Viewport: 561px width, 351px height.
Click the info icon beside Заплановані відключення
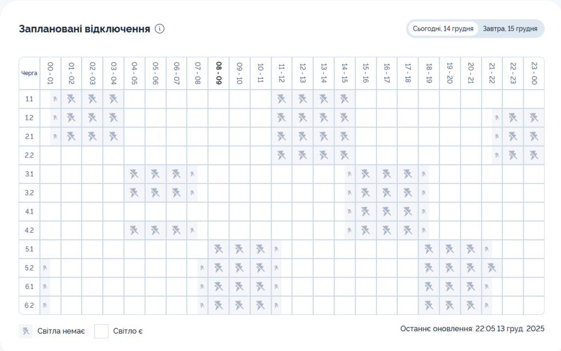(x=159, y=29)
